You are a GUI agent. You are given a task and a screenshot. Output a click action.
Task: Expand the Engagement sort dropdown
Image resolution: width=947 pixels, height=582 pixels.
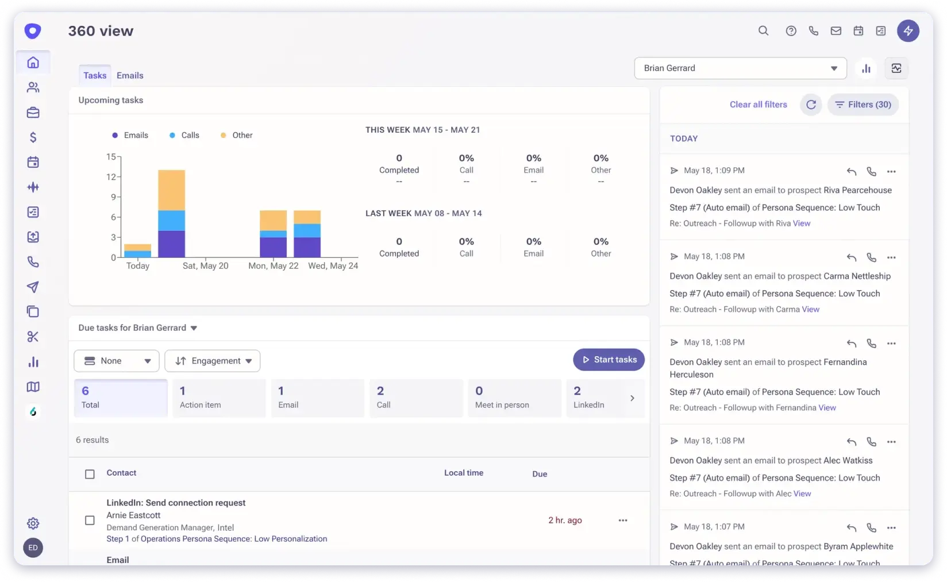[x=212, y=361]
